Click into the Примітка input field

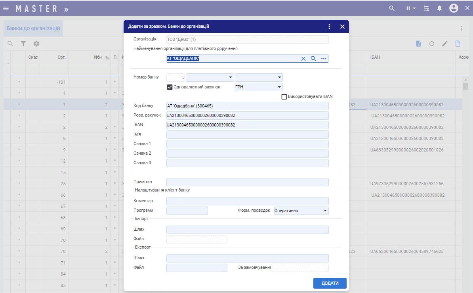click(x=247, y=182)
